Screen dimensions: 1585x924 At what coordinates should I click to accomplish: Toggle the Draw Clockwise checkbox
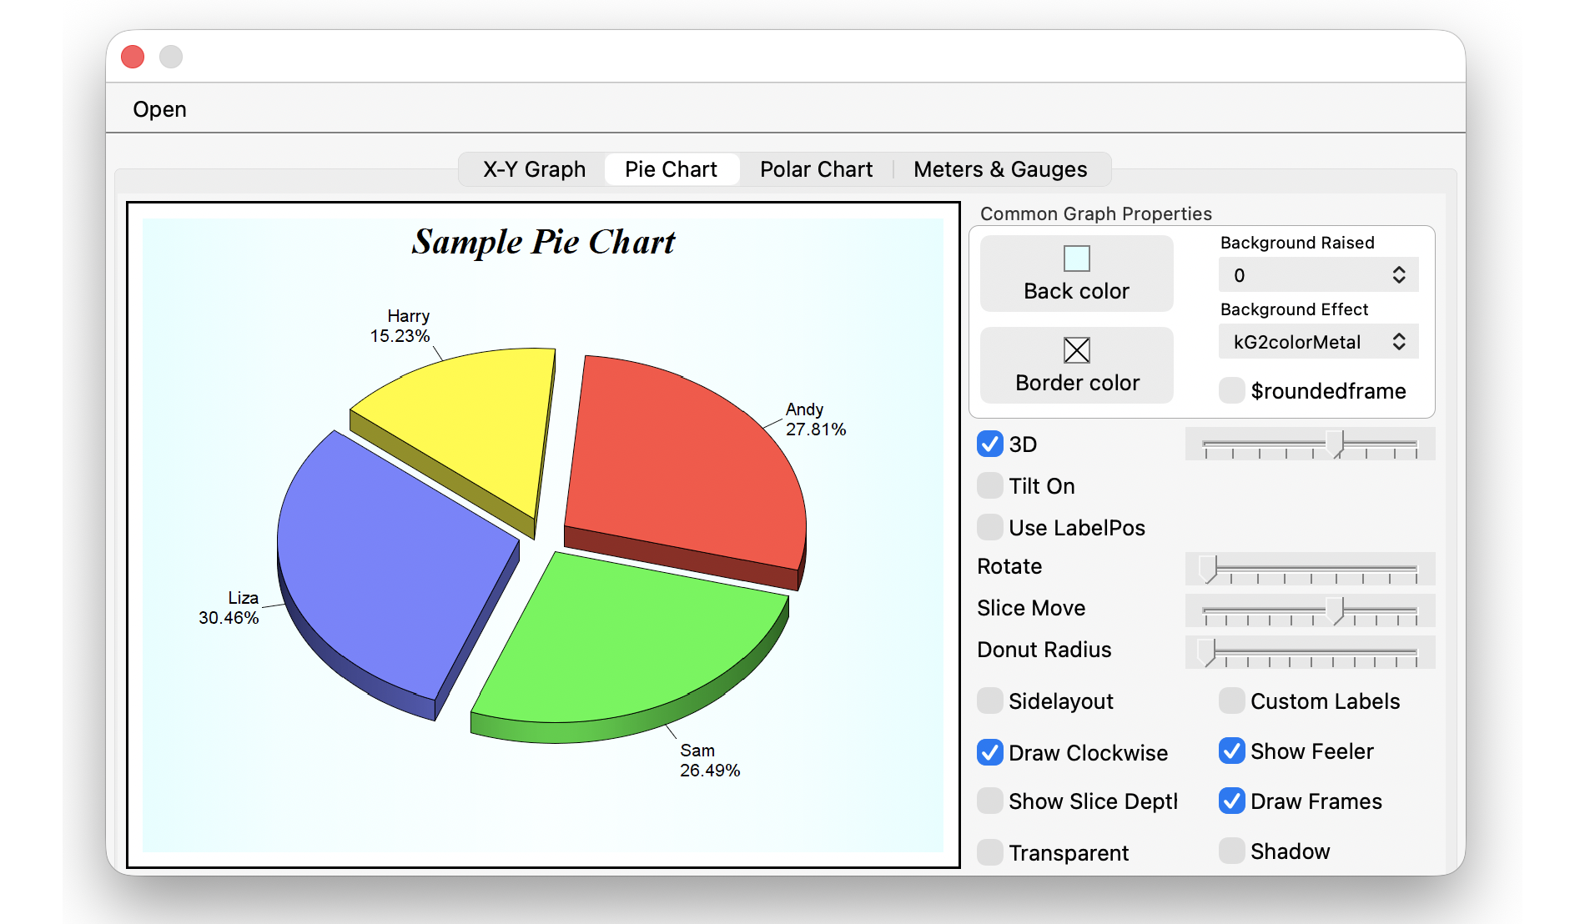(990, 753)
